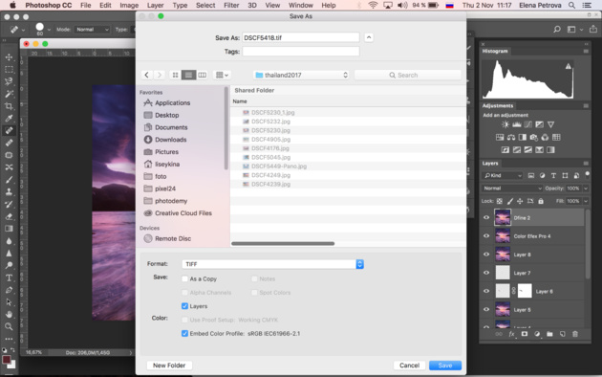Select the Move tool in Photoshop toolbar

click(x=9, y=56)
